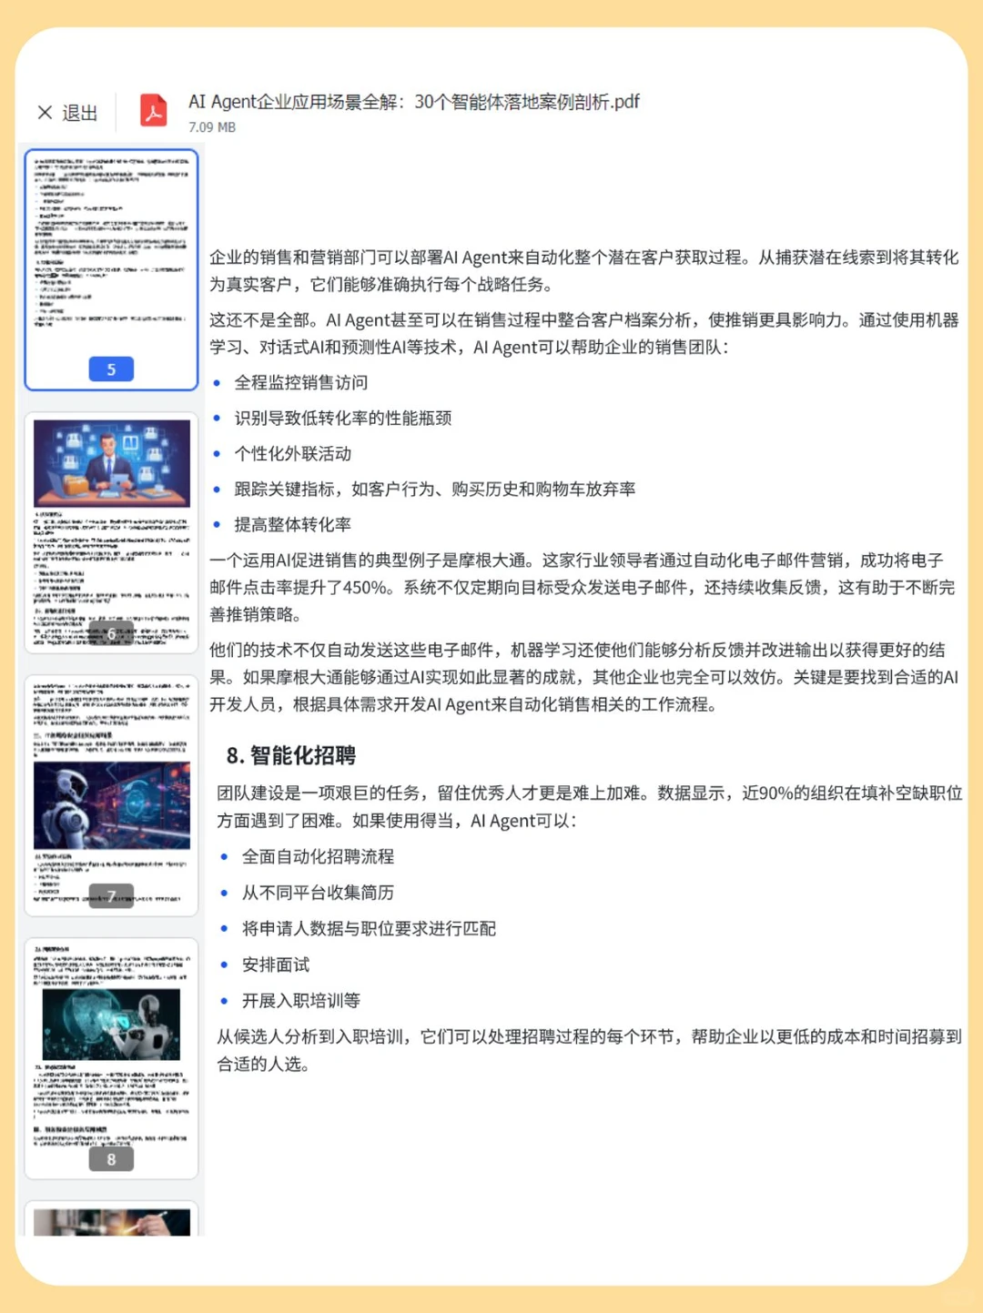983x1313 pixels.
Task: Click bullet text 个性化外联活动
Action: (x=293, y=454)
